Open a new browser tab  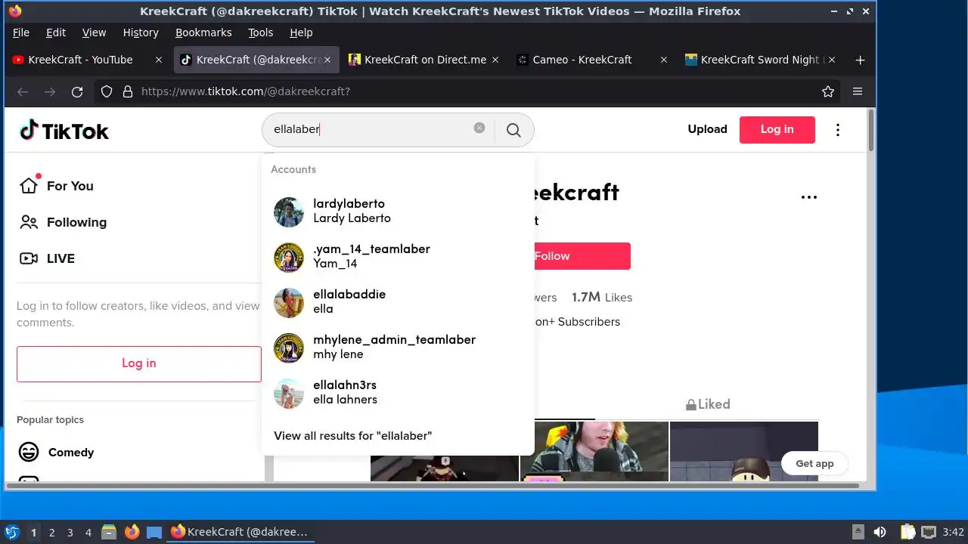[860, 60]
